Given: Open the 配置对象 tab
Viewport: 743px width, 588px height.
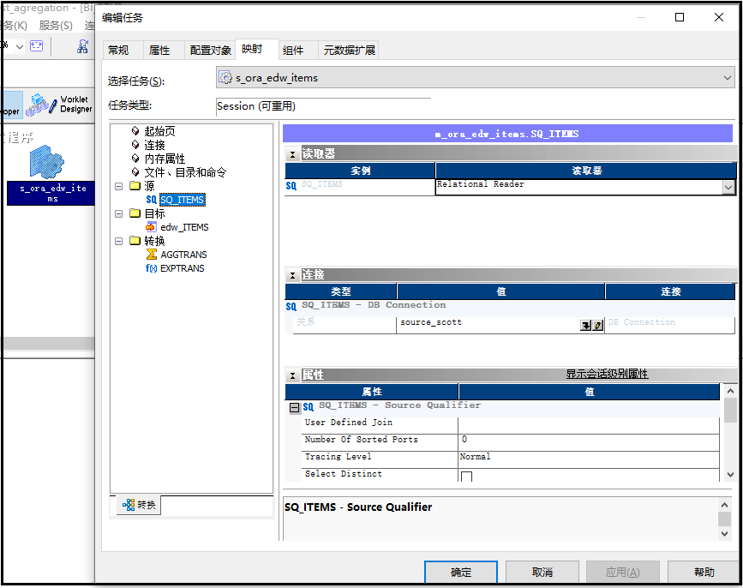Looking at the screenshot, I should tap(210, 51).
